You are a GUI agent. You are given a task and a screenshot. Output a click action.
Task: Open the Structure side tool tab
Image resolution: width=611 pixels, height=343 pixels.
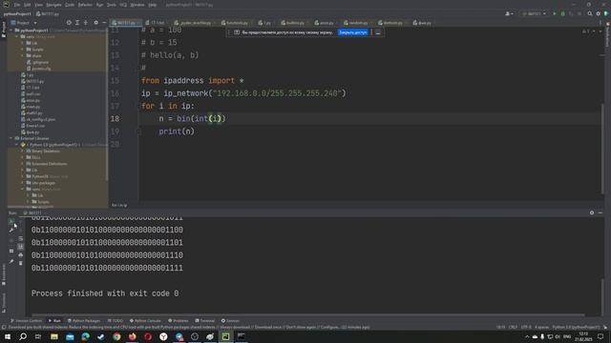pyautogui.click(x=4, y=302)
